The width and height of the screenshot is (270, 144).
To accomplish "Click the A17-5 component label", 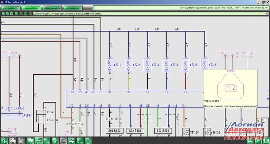I will click(x=27, y=115).
